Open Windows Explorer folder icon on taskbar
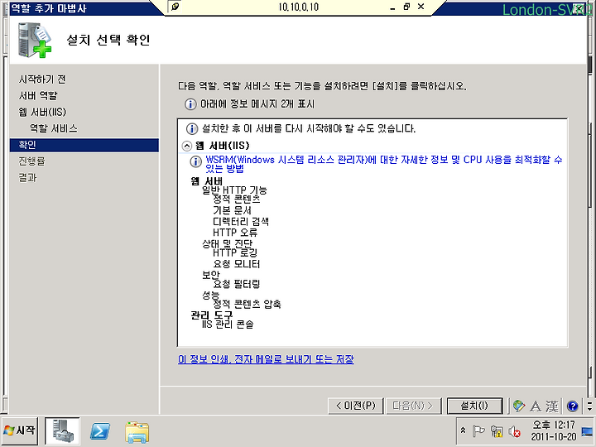Viewport: 596px width, 447px height. (x=137, y=432)
